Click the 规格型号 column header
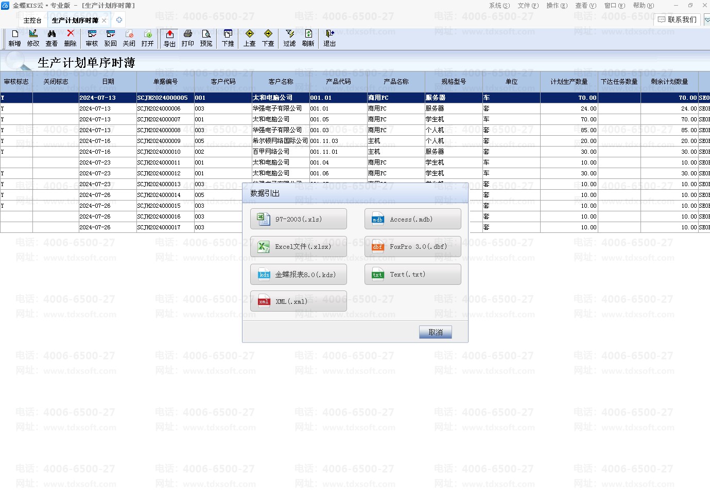This screenshot has height=490, width=710. [454, 82]
